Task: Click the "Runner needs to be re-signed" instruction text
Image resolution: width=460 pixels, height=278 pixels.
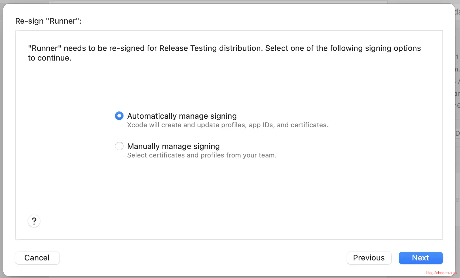Action: click(91, 48)
